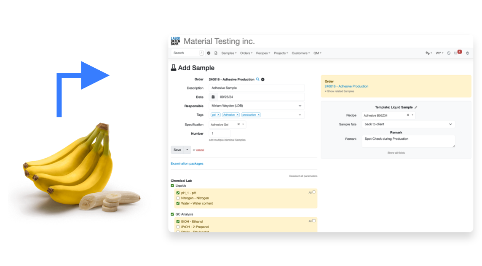This screenshot has width=482, height=266.
Task: Toggle the GC Analysis group checkbox
Action: point(172,214)
